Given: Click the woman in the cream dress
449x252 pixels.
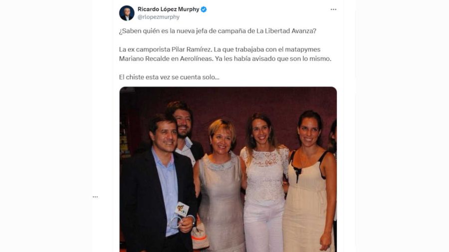Looking at the screenshot, I should 309,183.
